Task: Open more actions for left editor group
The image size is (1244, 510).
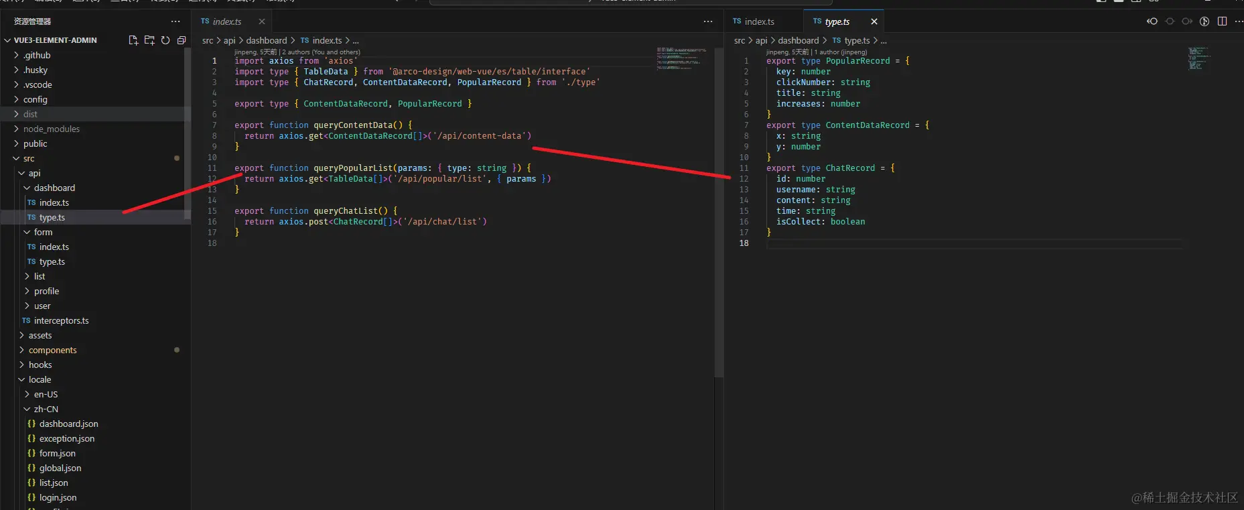Action: tap(708, 21)
